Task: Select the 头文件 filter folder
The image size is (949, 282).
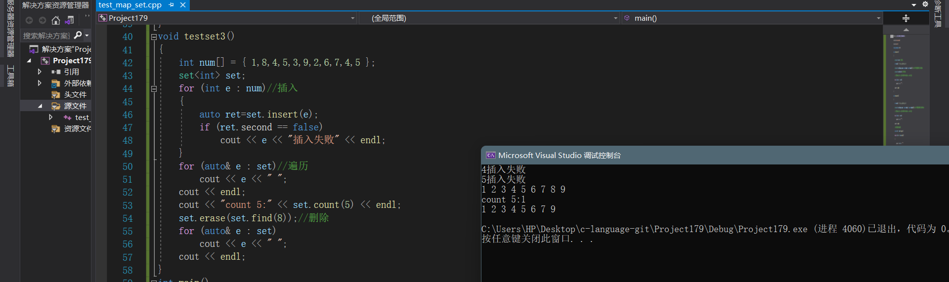Action: point(69,94)
